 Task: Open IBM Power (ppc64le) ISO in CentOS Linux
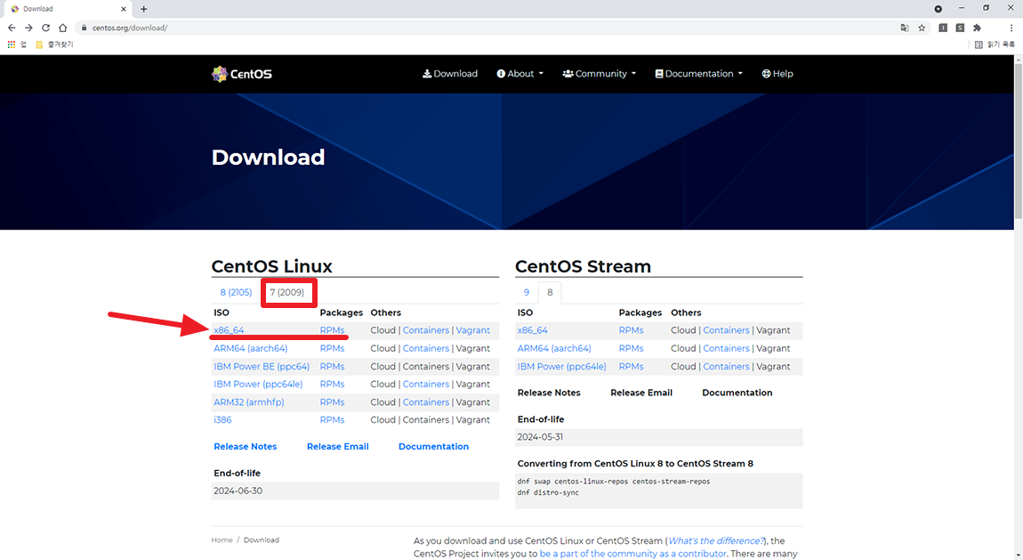(x=258, y=385)
